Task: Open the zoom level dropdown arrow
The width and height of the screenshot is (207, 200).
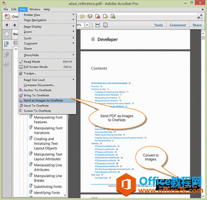Action: click(x=87, y=25)
